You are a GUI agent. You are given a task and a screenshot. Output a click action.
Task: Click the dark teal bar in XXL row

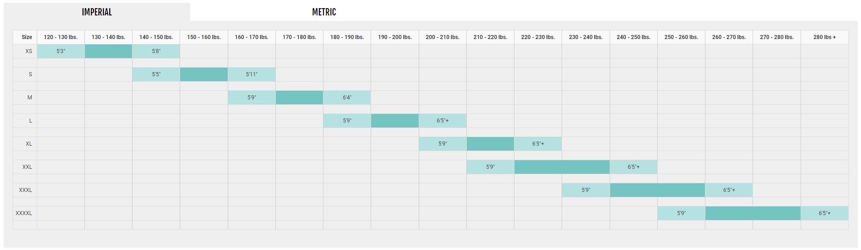[x=562, y=167]
